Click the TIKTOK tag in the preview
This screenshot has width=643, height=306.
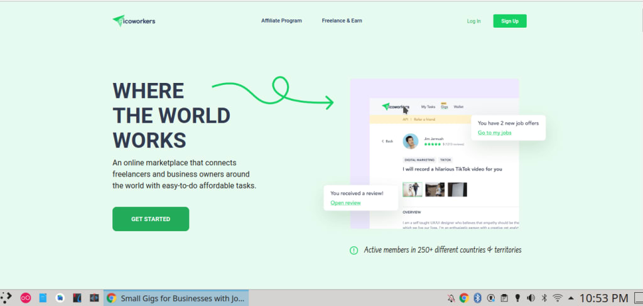point(445,160)
